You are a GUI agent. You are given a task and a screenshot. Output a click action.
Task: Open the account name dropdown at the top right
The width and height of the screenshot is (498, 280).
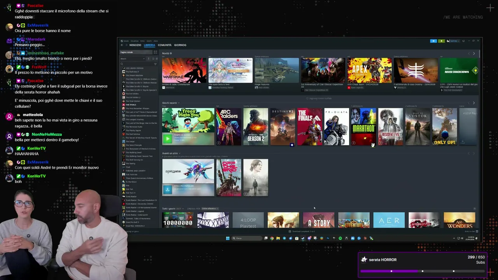(x=455, y=41)
